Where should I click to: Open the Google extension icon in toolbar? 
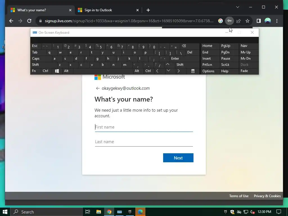pyautogui.click(x=220, y=21)
